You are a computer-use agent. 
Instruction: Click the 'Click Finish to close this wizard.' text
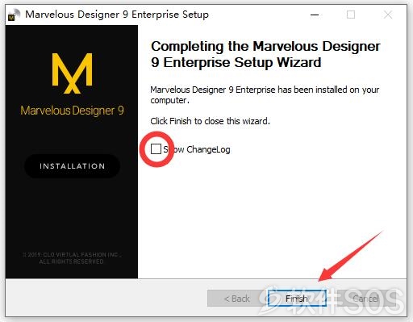pyautogui.click(x=210, y=121)
